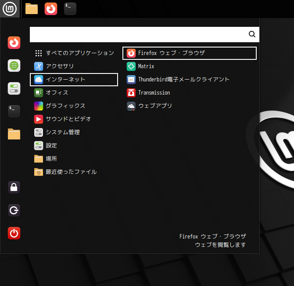The width and height of the screenshot is (294, 286).
Task: Click into the menu search field
Action: [x=144, y=34]
